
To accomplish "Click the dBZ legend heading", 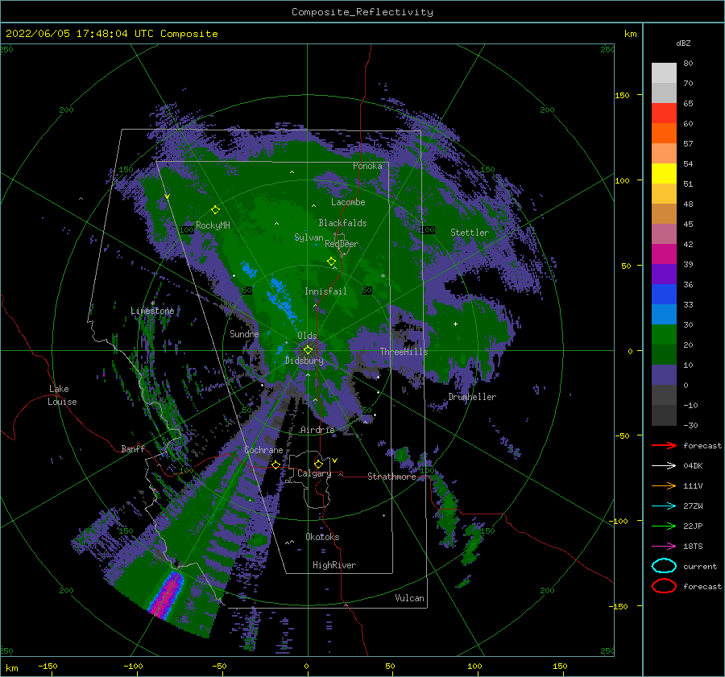I will 683,43.
